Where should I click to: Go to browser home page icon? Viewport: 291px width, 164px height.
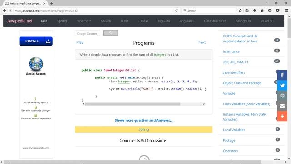coord(262,10)
